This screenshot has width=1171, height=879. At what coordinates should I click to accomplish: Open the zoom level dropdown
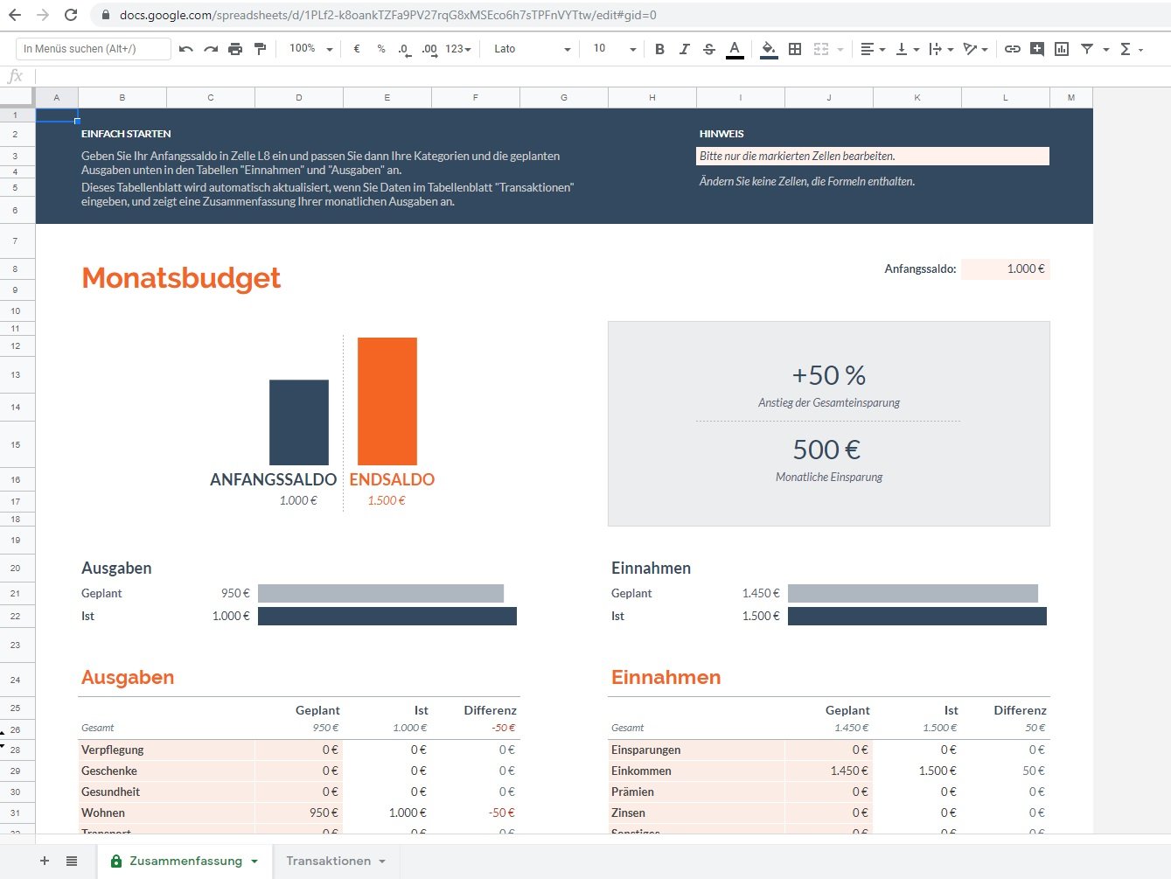click(311, 49)
